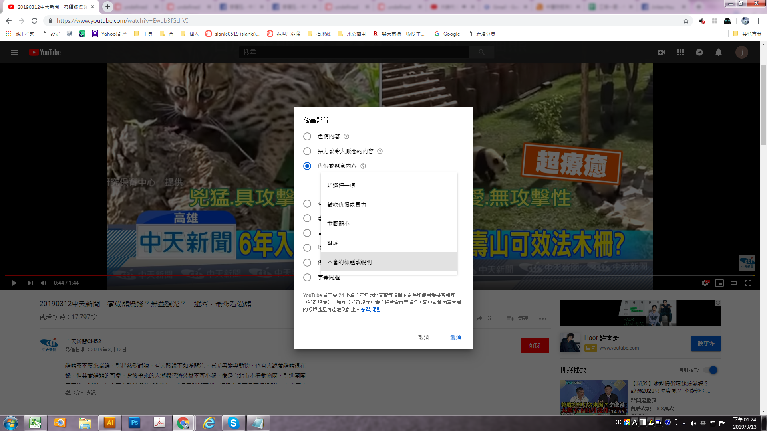Click the red 訂閱 subscribe button
767x431 pixels.
point(535,346)
